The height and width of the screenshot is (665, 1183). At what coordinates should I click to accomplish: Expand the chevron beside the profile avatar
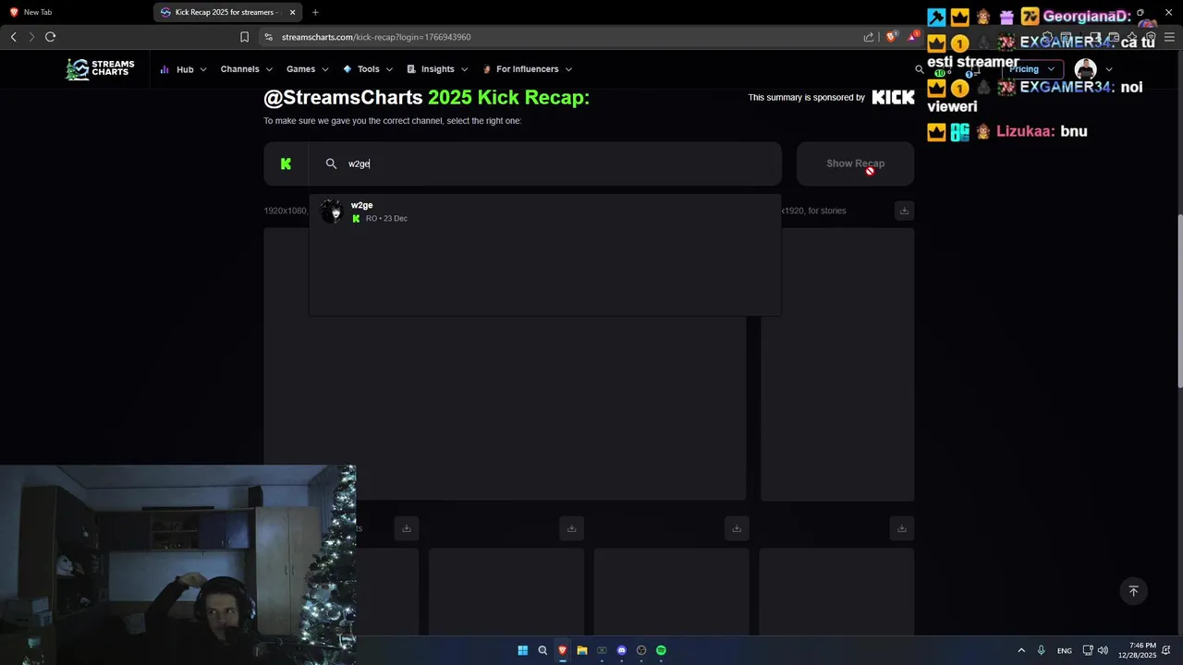1109,69
